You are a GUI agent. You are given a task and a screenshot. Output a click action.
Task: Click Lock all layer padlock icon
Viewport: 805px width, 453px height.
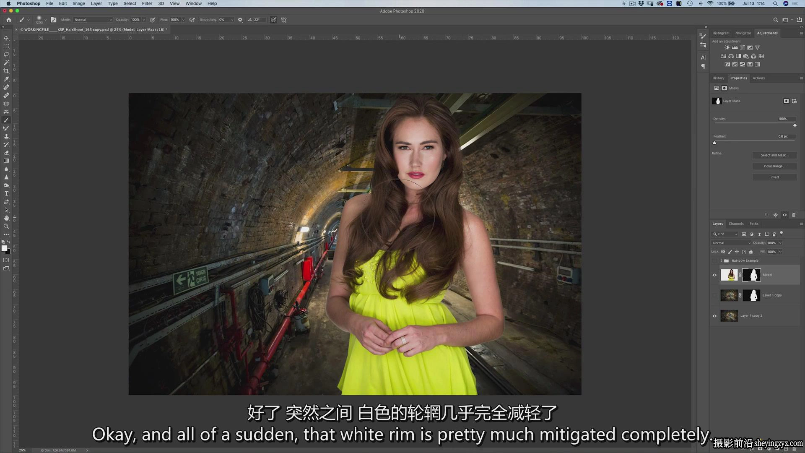pos(751,252)
